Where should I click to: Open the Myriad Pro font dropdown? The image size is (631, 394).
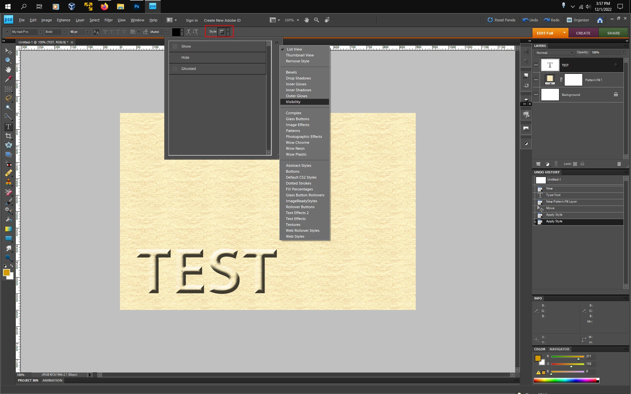click(x=40, y=32)
